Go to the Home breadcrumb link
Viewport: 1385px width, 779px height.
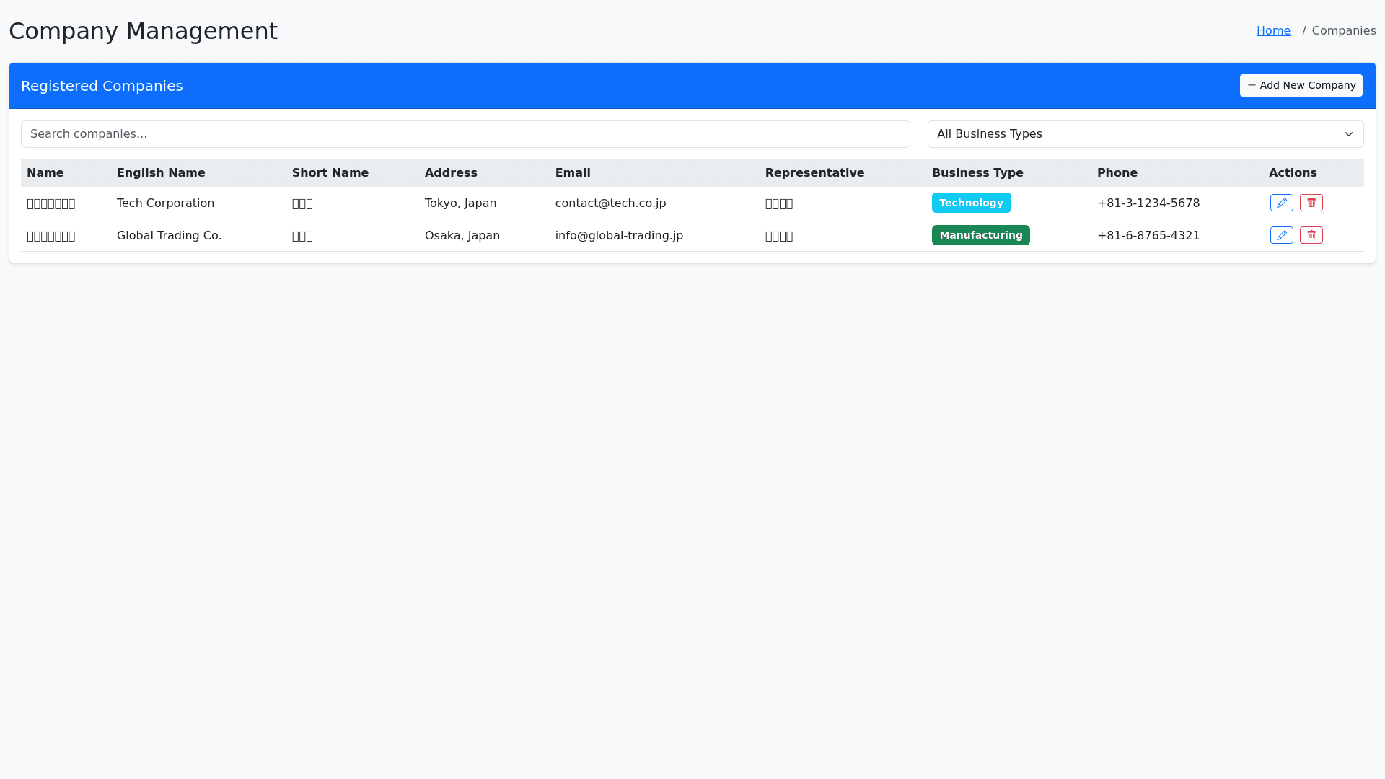click(x=1272, y=30)
